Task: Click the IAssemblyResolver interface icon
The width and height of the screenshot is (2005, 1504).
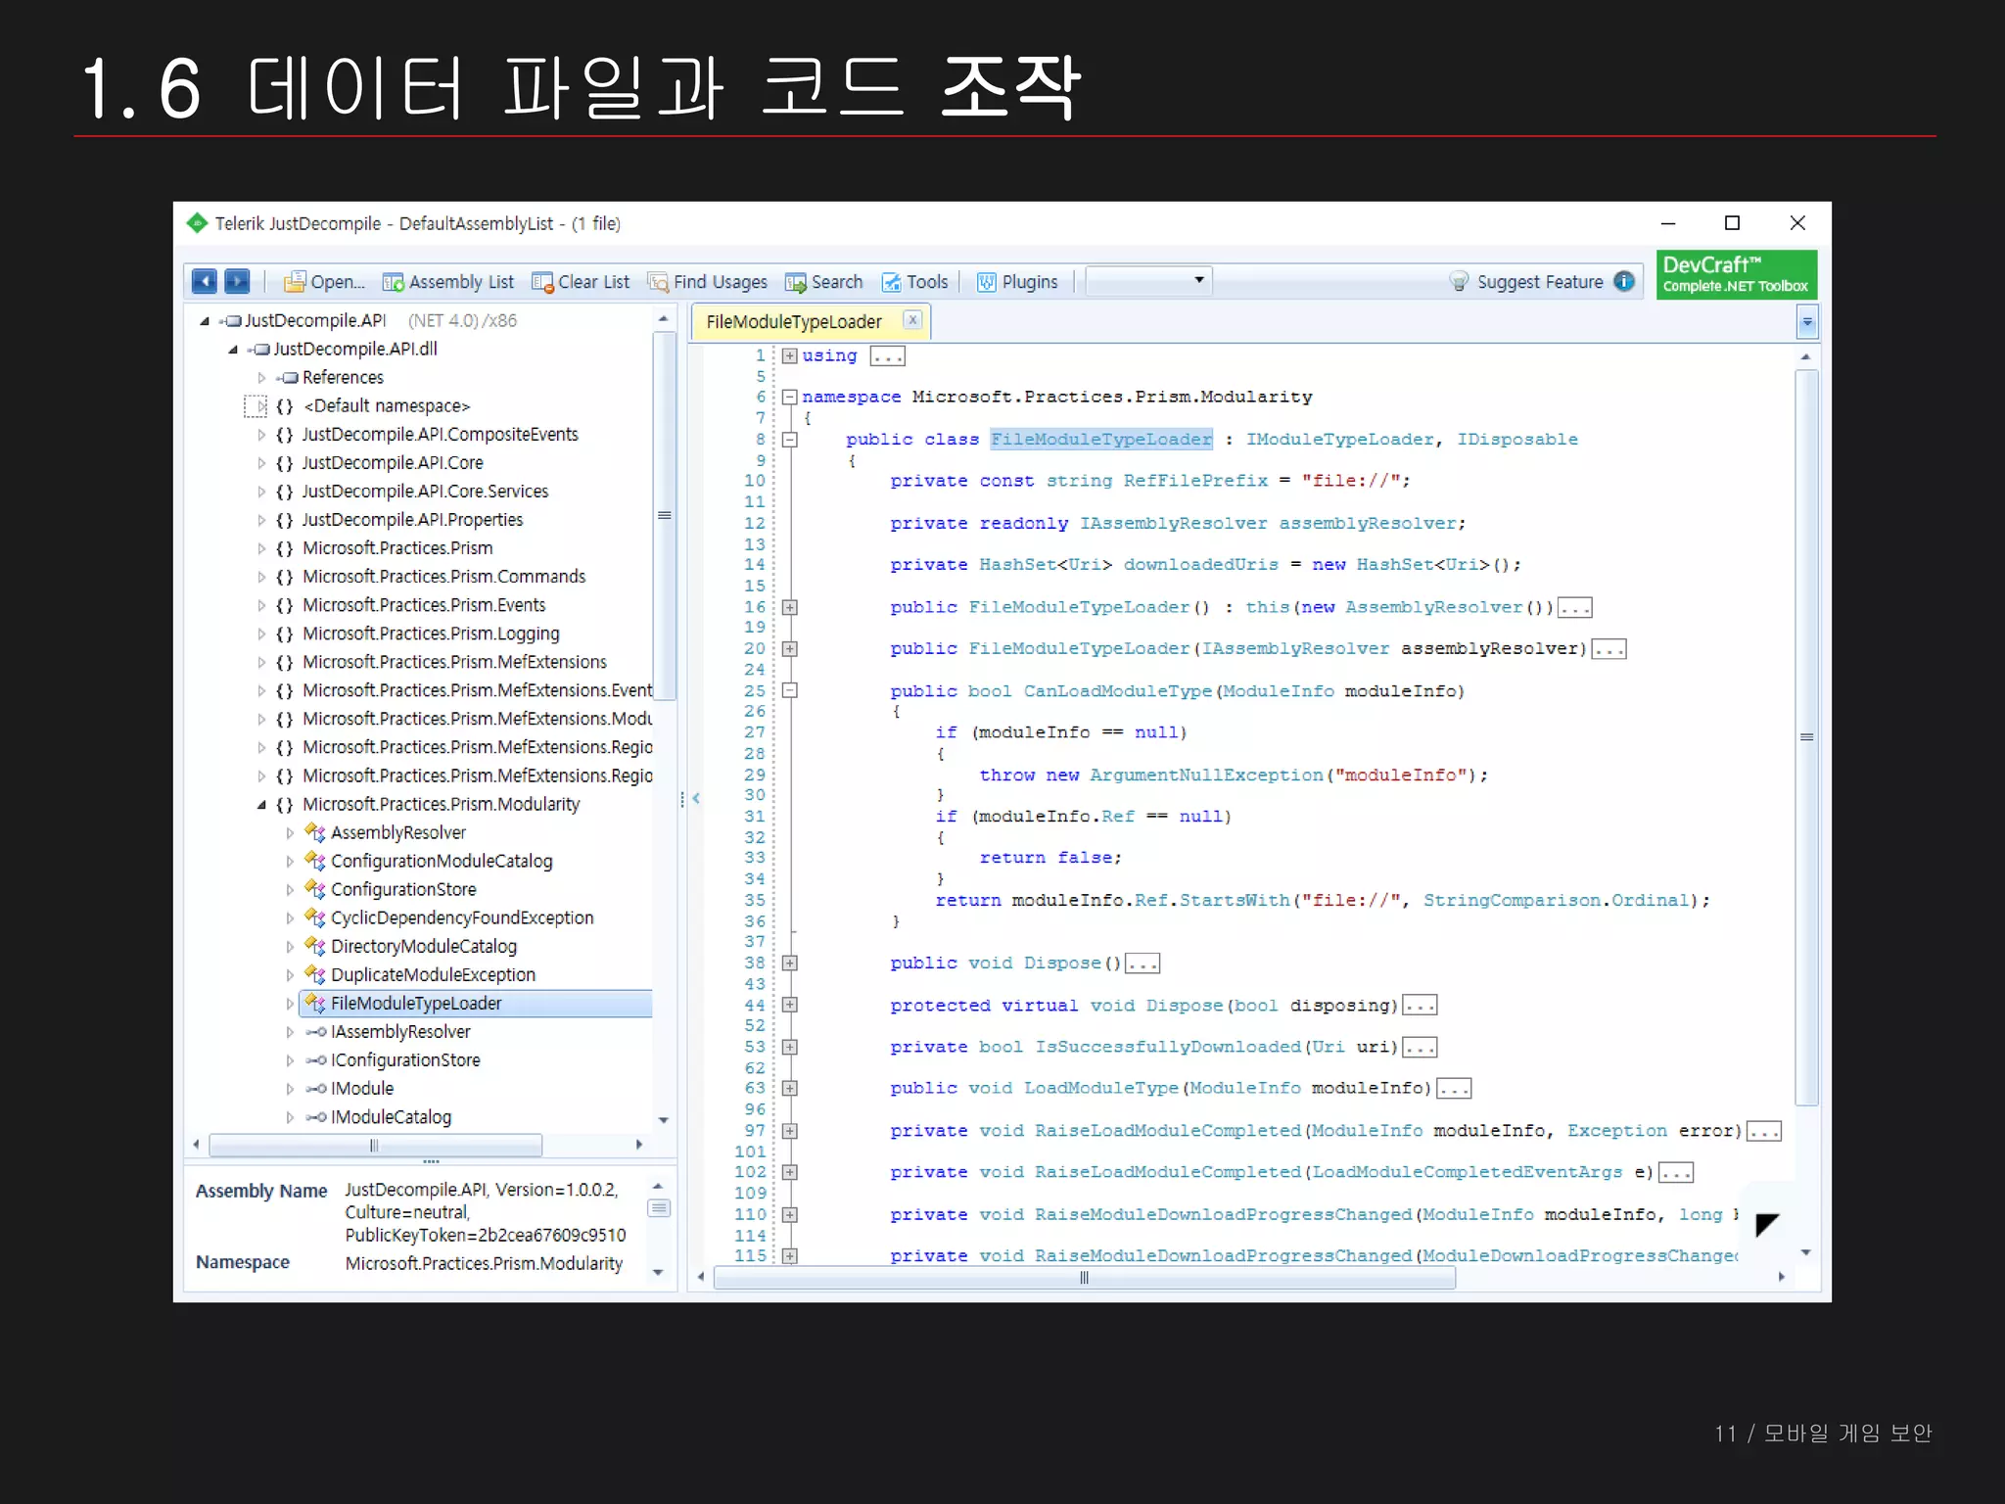Action: tap(315, 1032)
